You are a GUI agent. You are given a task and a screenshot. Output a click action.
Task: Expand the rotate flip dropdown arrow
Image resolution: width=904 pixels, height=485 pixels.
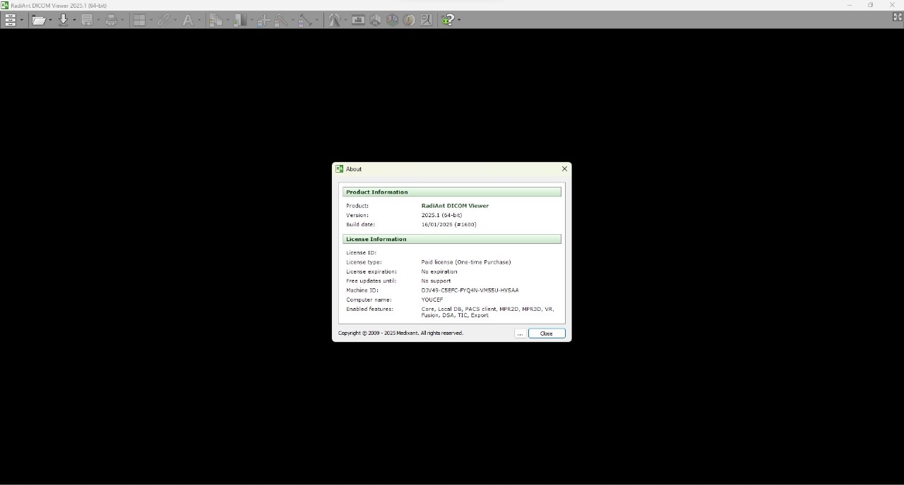tap(345, 20)
